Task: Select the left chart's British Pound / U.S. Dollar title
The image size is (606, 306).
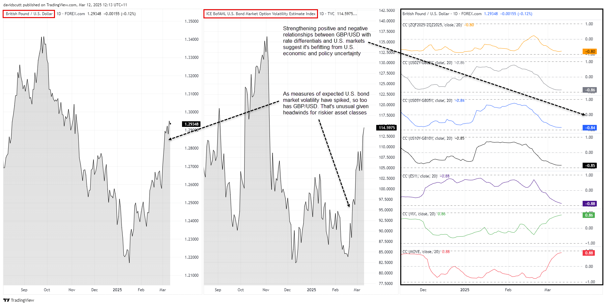Action: tap(29, 14)
